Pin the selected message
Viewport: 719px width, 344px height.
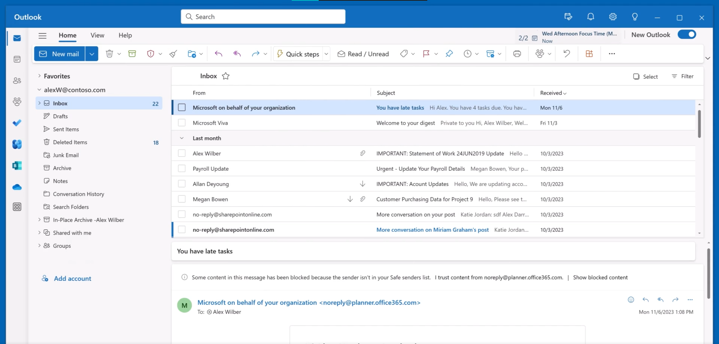click(x=449, y=54)
